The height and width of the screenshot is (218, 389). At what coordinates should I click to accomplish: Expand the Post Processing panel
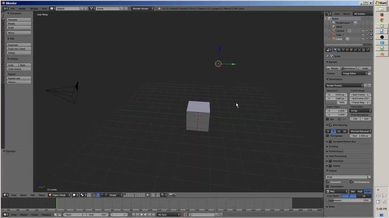tap(337, 156)
